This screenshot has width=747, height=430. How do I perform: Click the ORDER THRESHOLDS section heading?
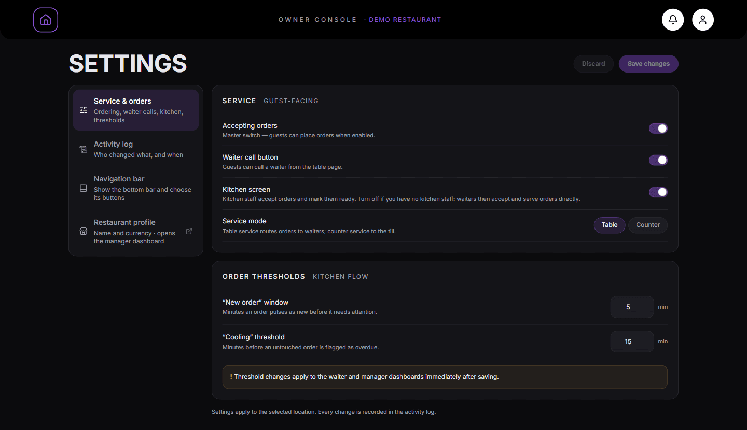264,277
